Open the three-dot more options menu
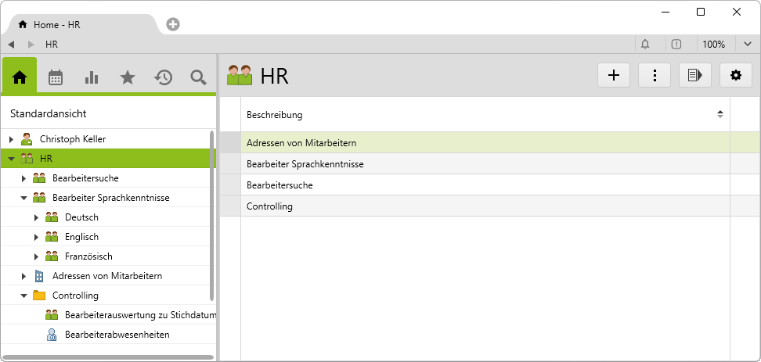This screenshot has width=761, height=362. tap(655, 75)
